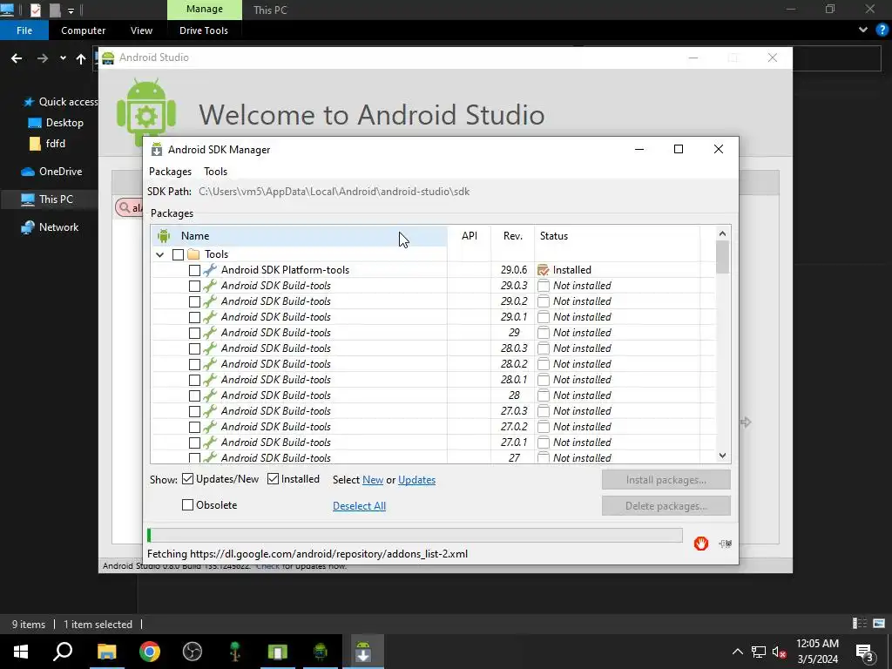Show hidden system tray icons
Viewport: 892px width, 669px height.
pos(737,652)
